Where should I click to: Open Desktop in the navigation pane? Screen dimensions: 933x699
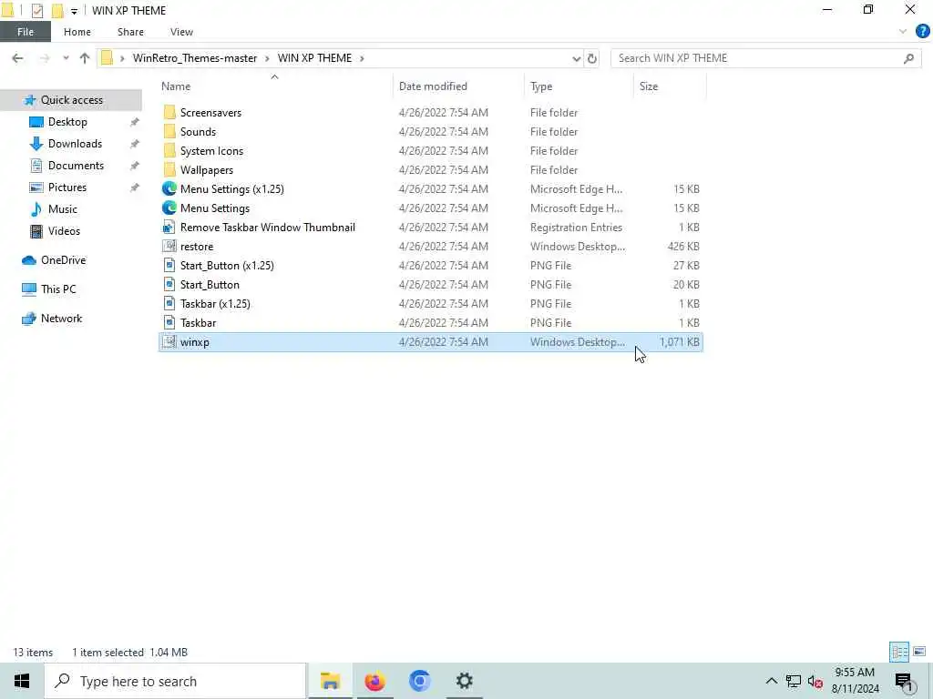pos(67,122)
